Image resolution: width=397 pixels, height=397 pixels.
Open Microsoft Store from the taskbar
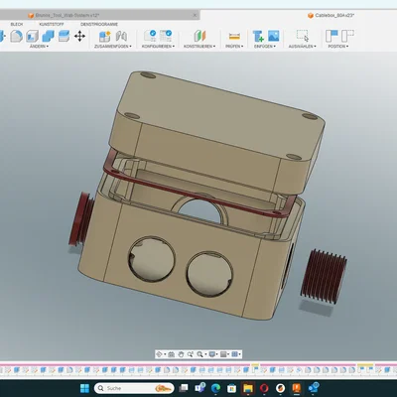tap(232, 388)
